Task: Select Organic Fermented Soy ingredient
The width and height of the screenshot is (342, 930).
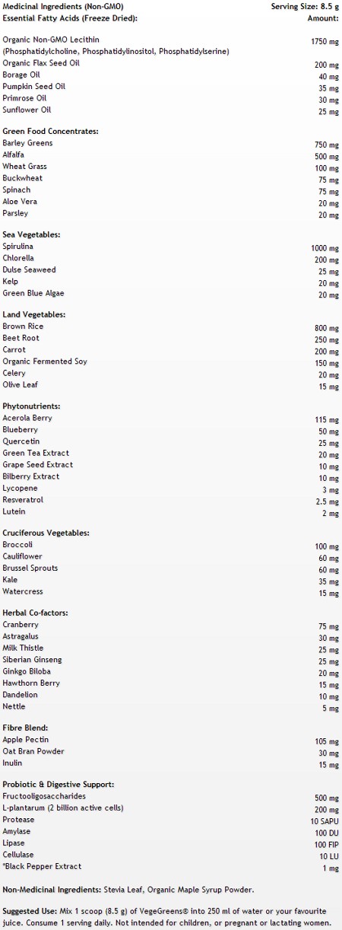Action: coord(45,361)
